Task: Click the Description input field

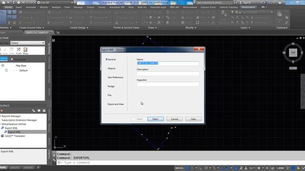Action: (168, 74)
